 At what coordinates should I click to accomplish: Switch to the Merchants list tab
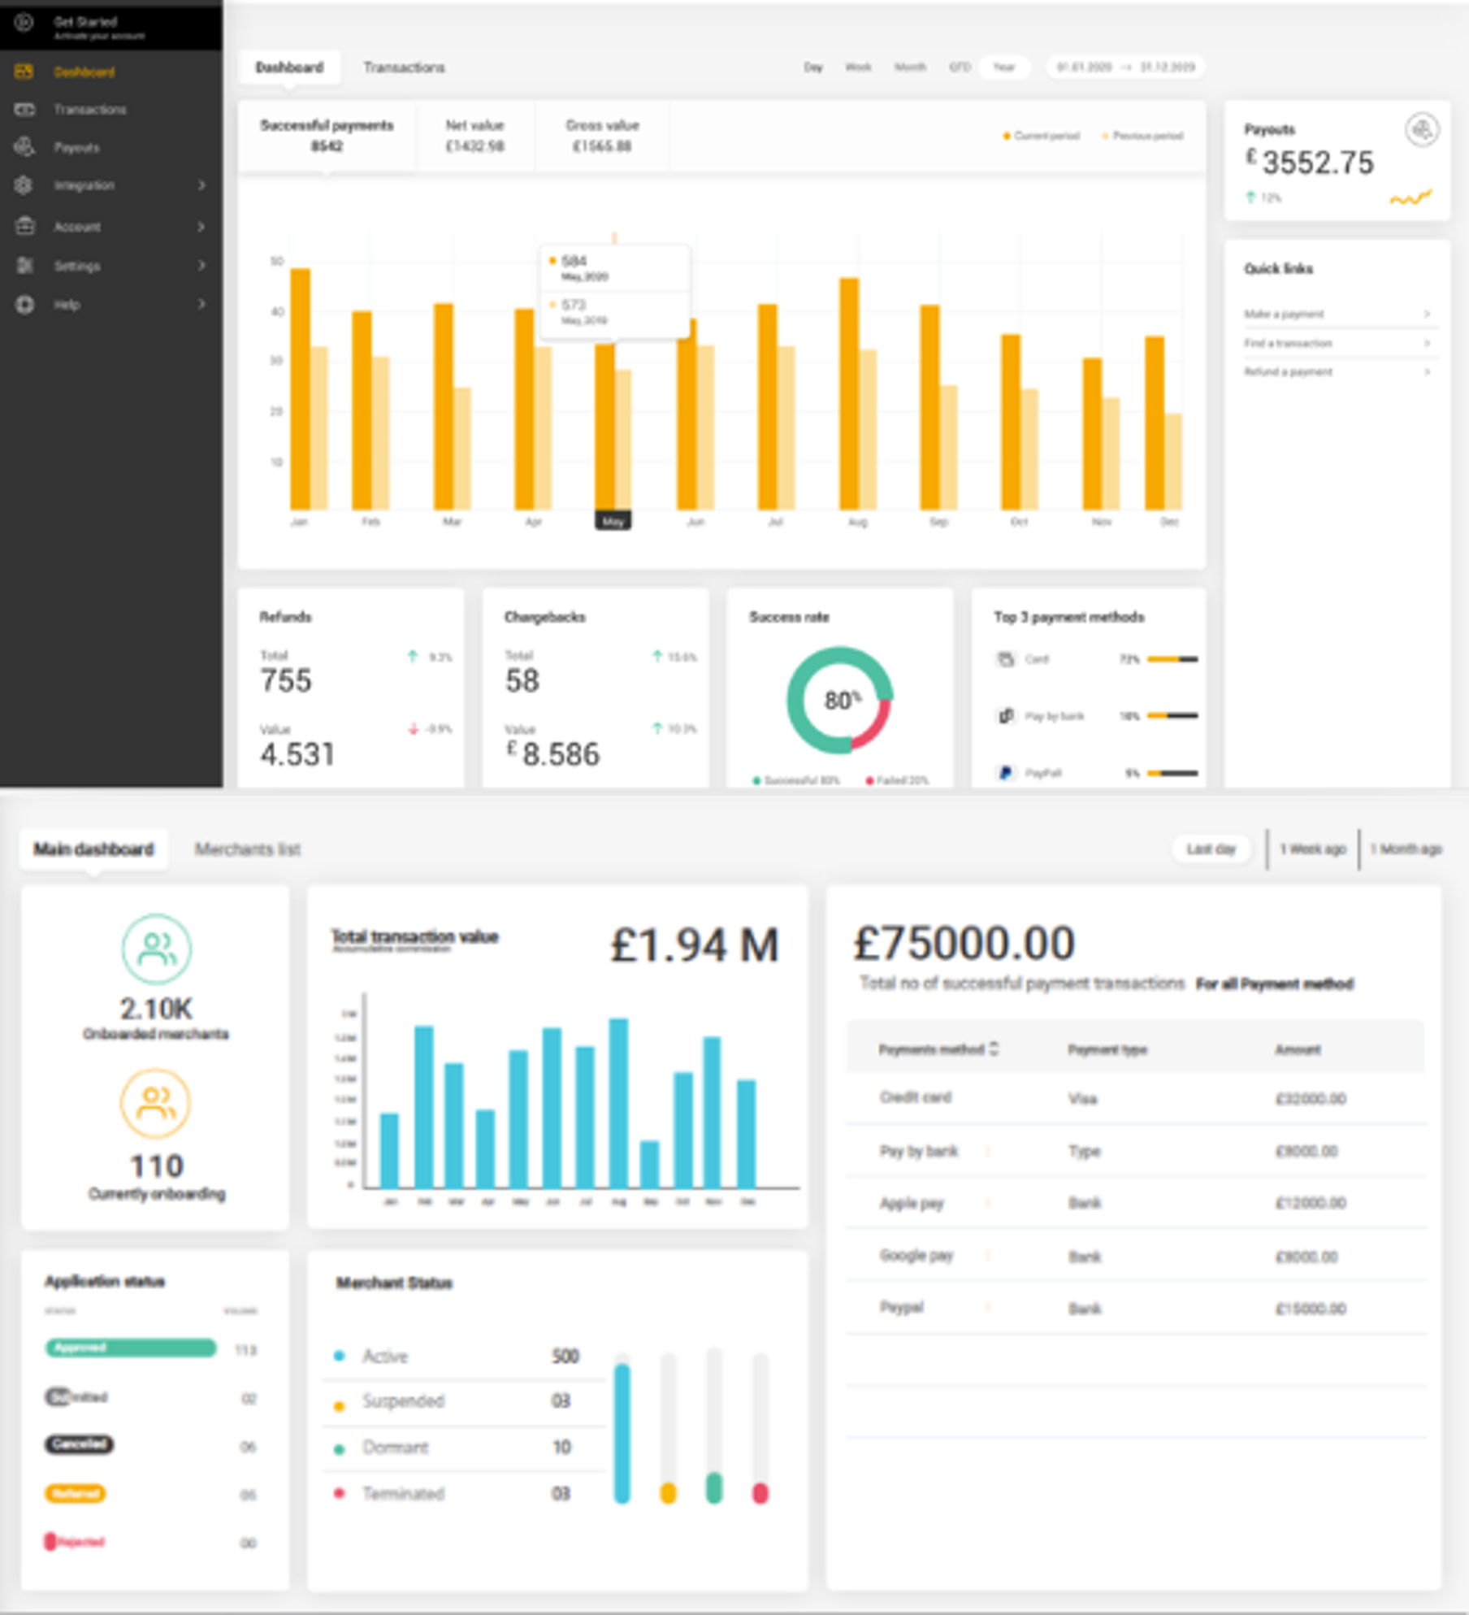247,849
